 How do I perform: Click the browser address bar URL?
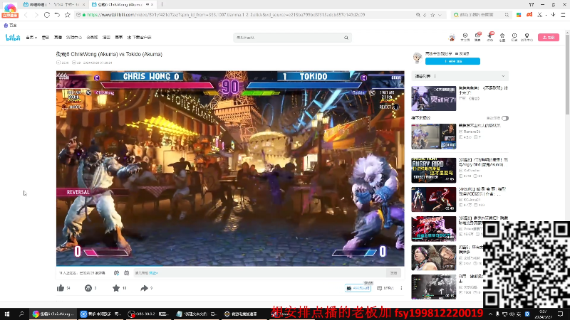click(226, 15)
